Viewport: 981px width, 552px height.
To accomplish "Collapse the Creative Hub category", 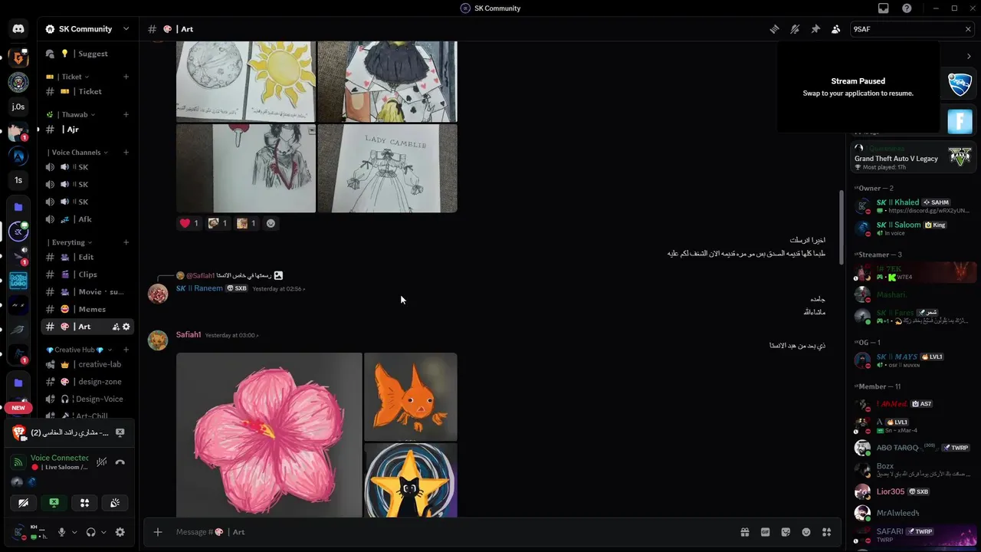I will [79, 350].
